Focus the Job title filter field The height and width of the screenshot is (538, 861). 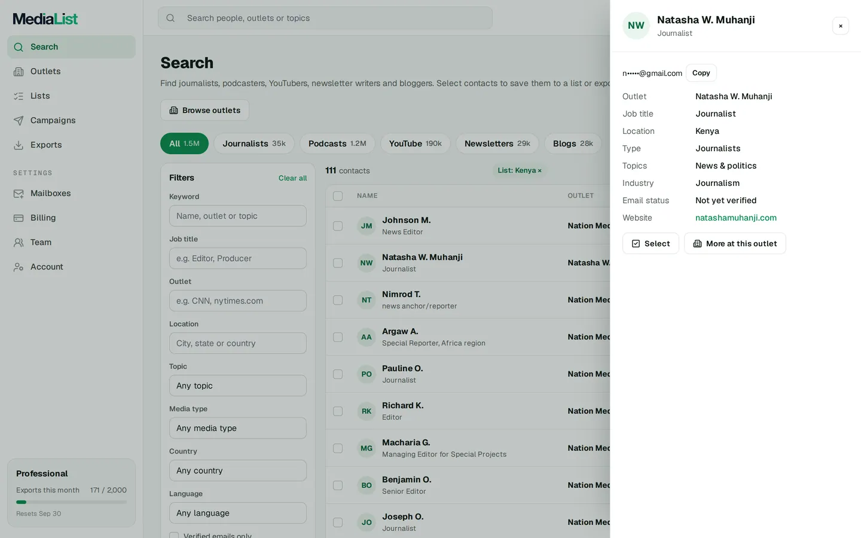pos(238,258)
